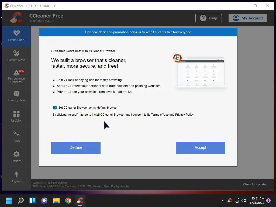Viewport: 276px width, 207px height.
Task: Click the Check for updates link
Action: 255,184
